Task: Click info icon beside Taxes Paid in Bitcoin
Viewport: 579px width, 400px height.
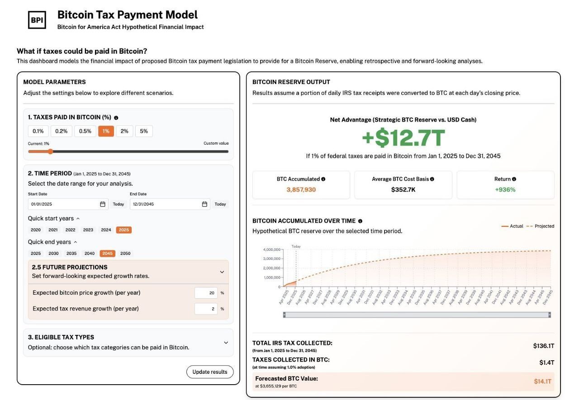Action: click(116, 118)
